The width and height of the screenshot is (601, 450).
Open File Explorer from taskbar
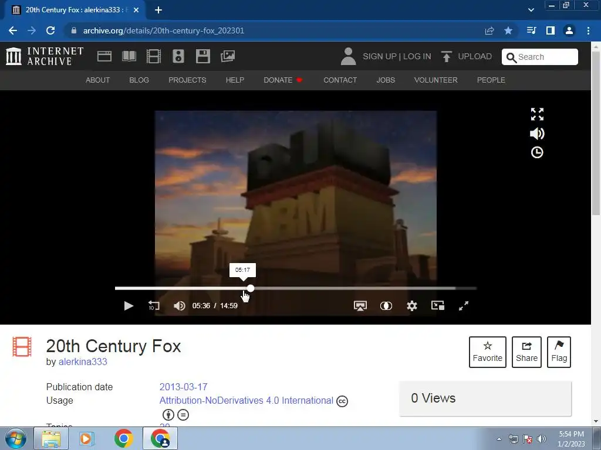[x=51, y=438]
